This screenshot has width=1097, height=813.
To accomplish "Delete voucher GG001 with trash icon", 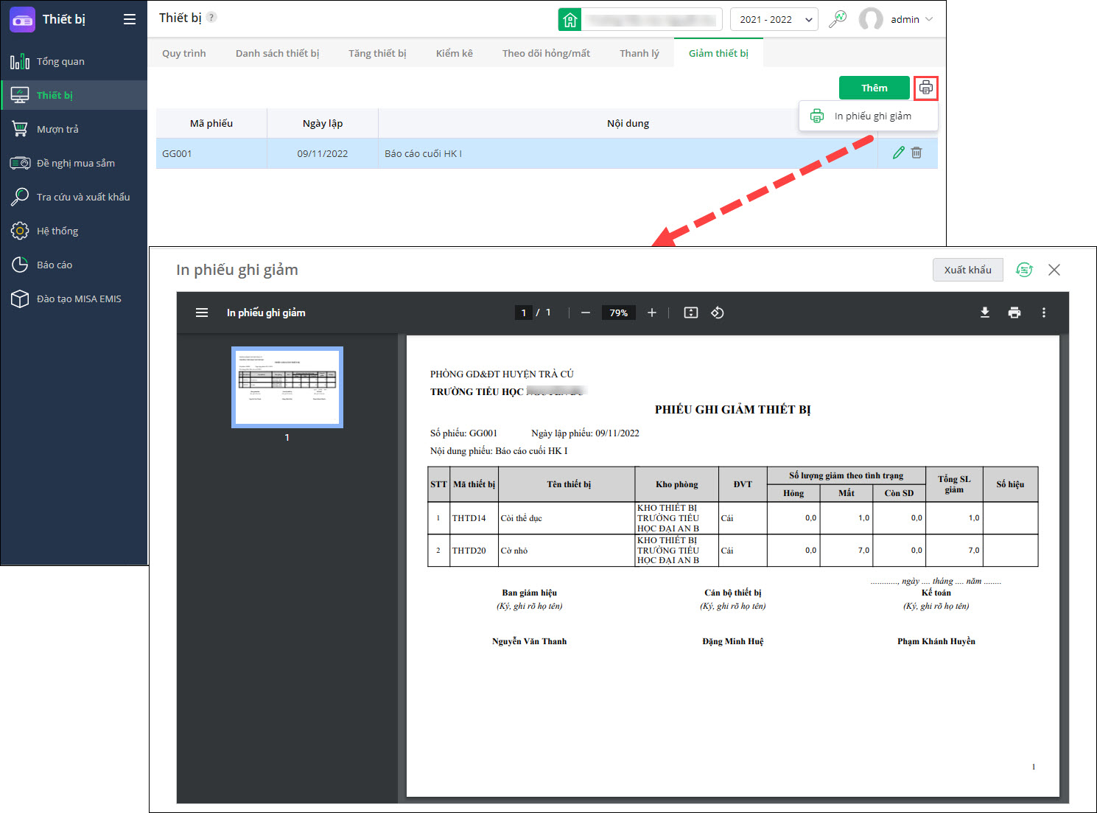I will click(916, 153).
